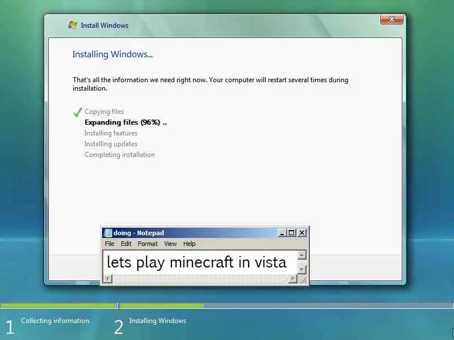Click Notepad resize grip corner

coord(302,279)
